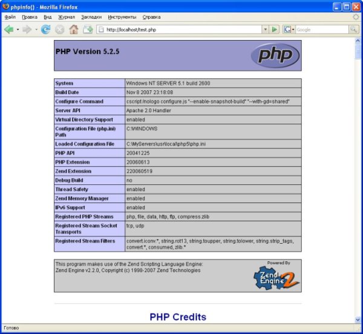Click Apache 2.0 Handler value
This screenshot has width=363, height=334.
tap(149, 110)
